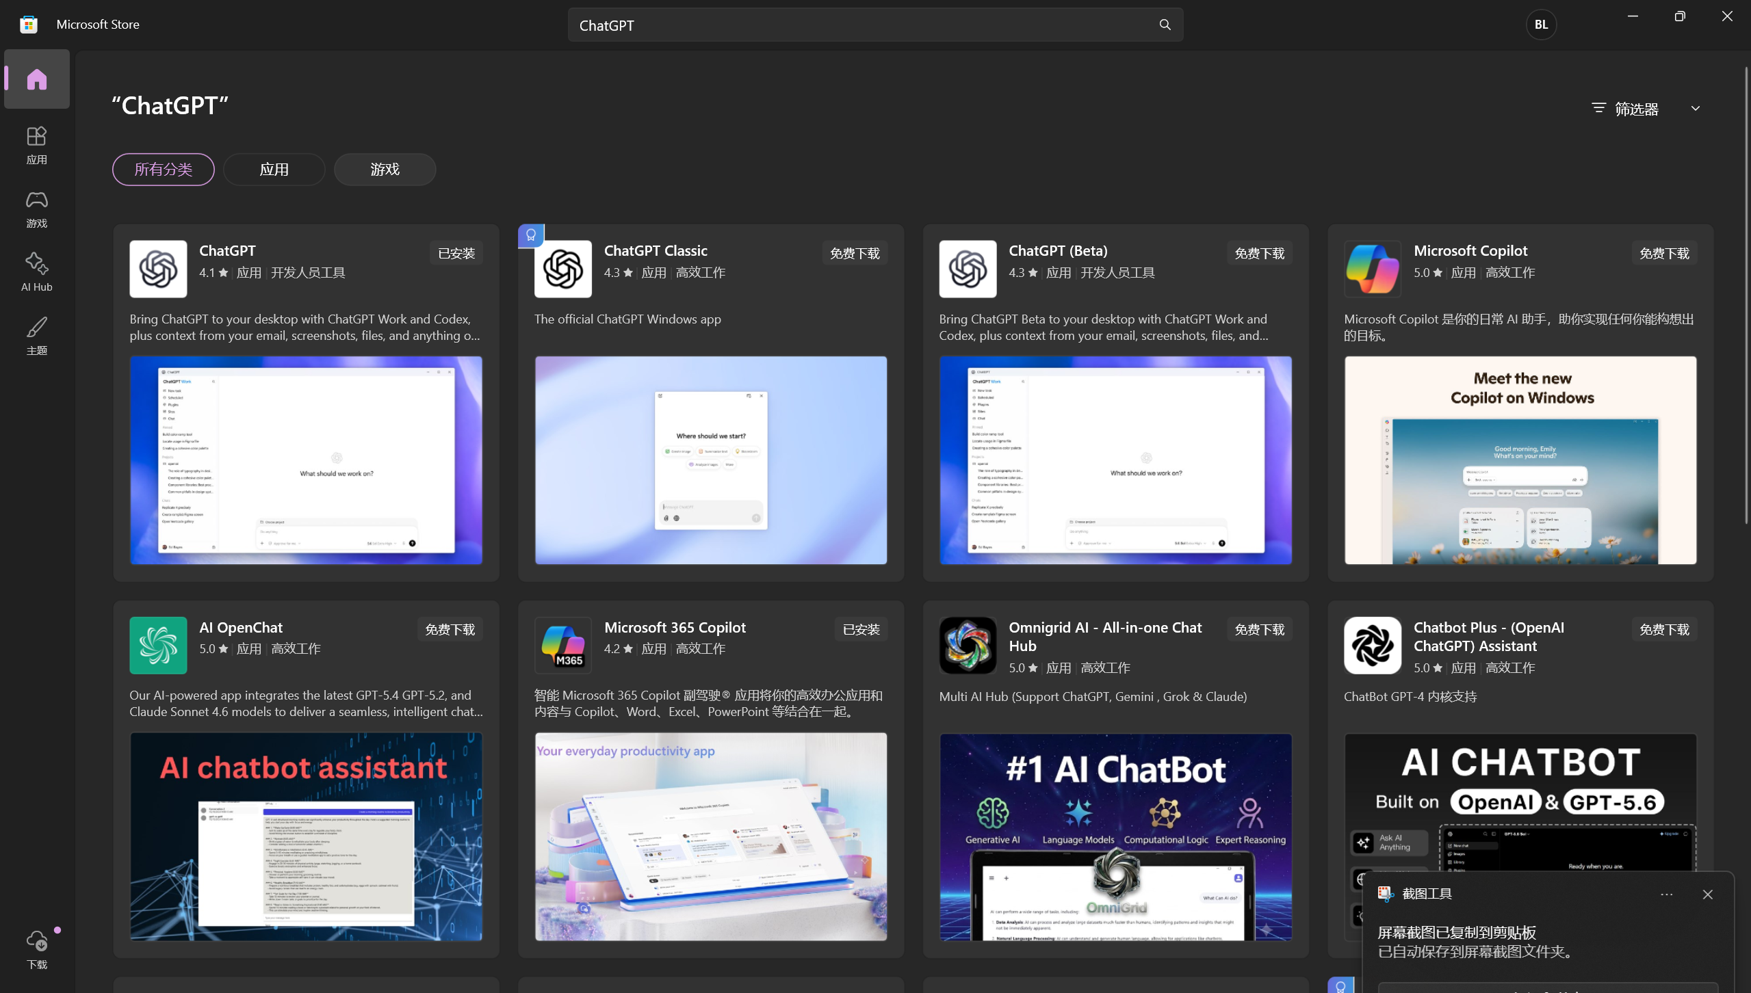Image resolution: width=1751 pixels, height=993 pixels.
Task: Expand the 筛选器 filter chevron
Action: tap(1696, 109)
